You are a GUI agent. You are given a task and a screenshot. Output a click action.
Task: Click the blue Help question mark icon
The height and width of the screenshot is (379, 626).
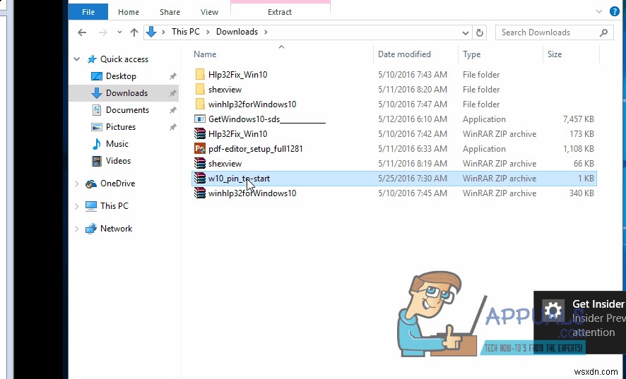tap(615, 11)
